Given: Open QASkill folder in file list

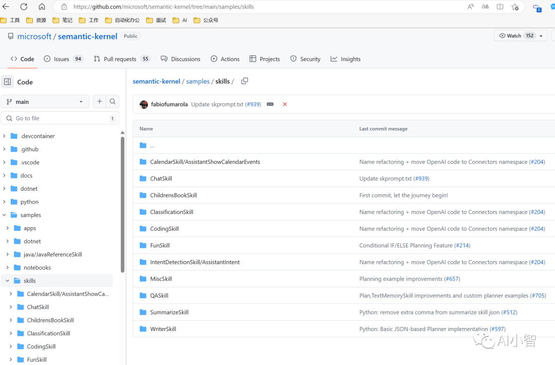Looking at the screenshot, I should (159, 296).
